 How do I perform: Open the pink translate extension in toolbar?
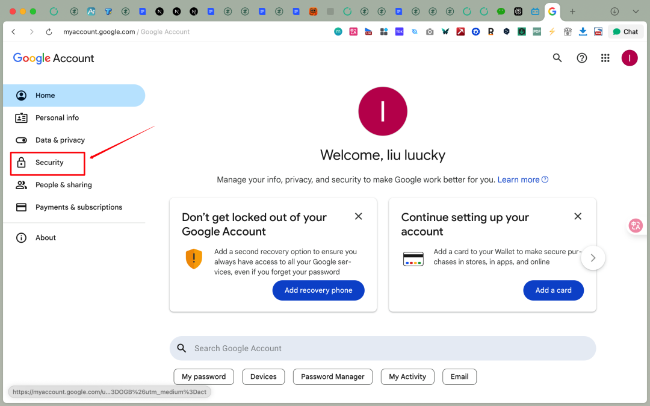point(353,31)
